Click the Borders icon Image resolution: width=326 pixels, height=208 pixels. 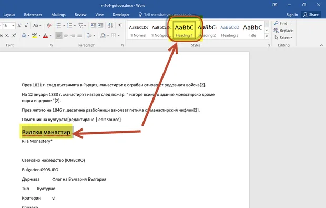[114, 35]
